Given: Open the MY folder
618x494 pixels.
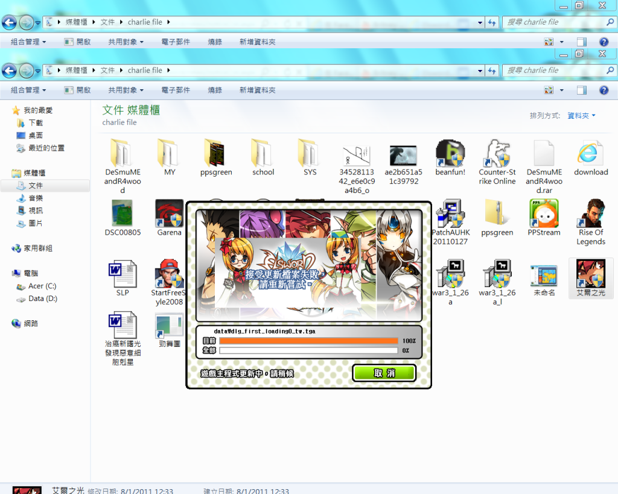Looking at the screenshot, I should click(x=170, y=157).
